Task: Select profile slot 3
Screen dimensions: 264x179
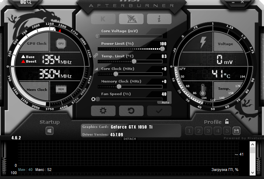Action: (208, 131)
